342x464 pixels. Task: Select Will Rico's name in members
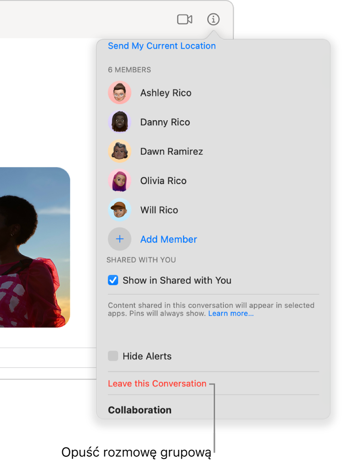point(159,210)
